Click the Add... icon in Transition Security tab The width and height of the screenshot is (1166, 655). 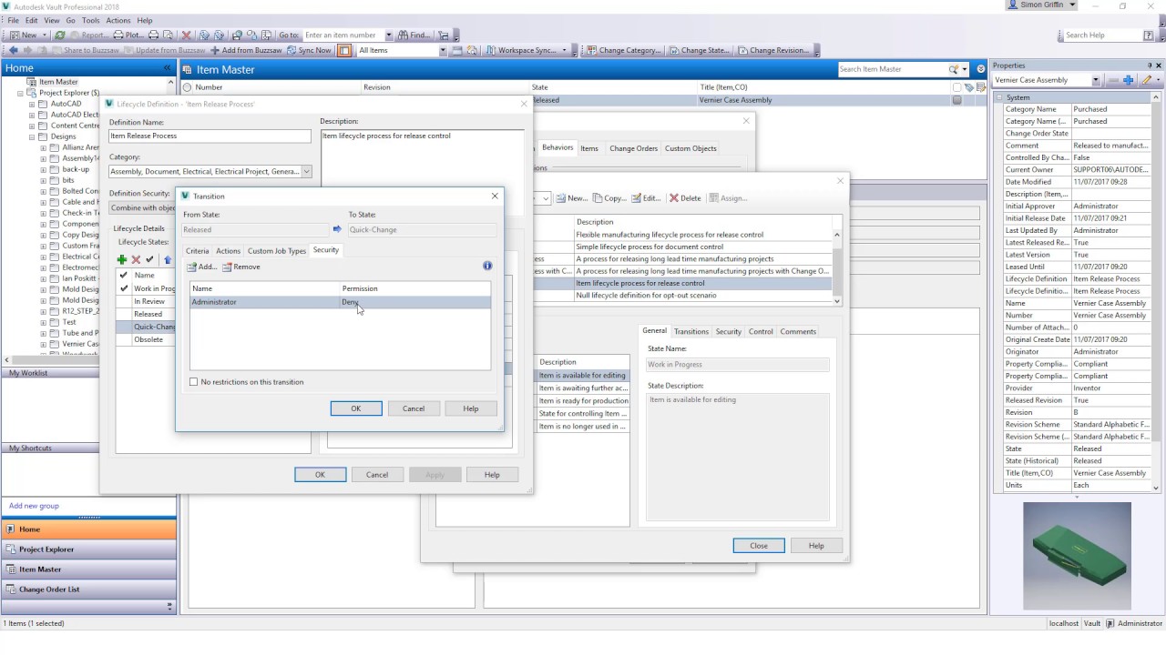coord(191,267)
